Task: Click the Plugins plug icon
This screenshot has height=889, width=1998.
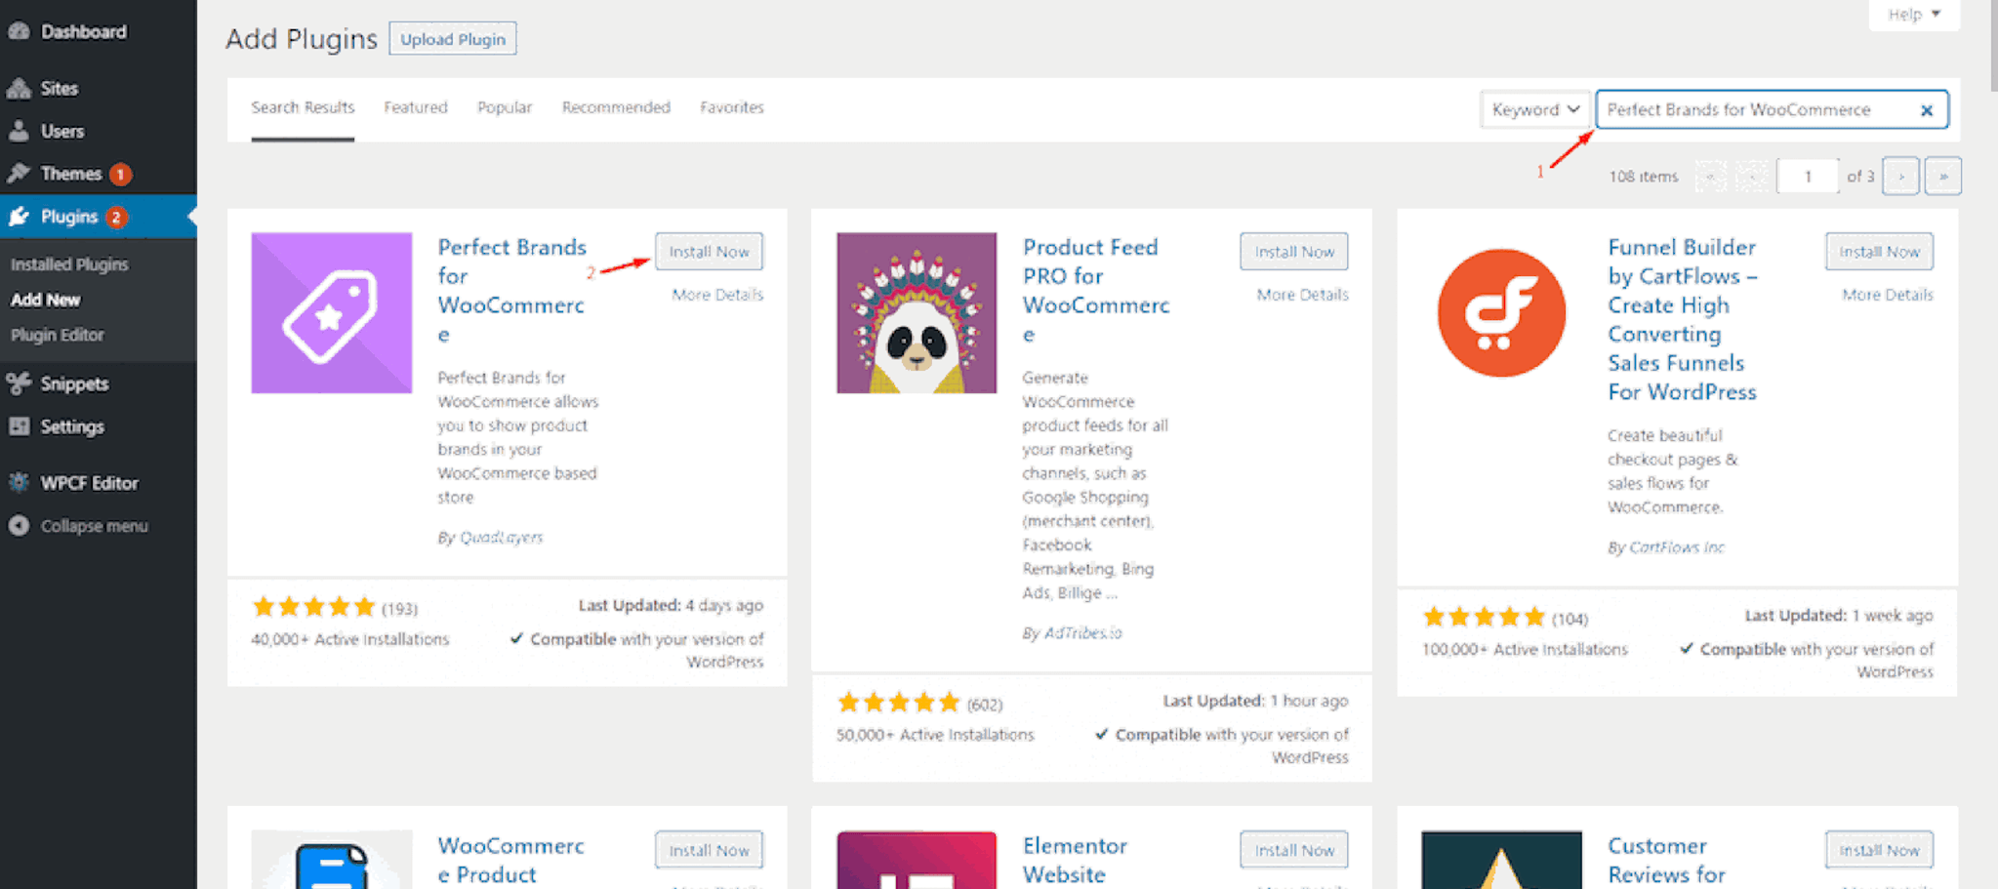Action: tap(19, 217)
